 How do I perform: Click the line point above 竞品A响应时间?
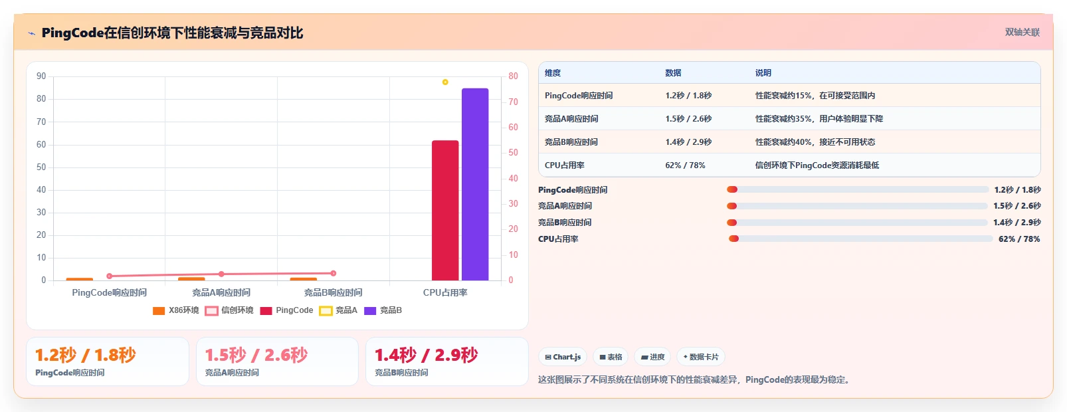click(x=221, y=274)
